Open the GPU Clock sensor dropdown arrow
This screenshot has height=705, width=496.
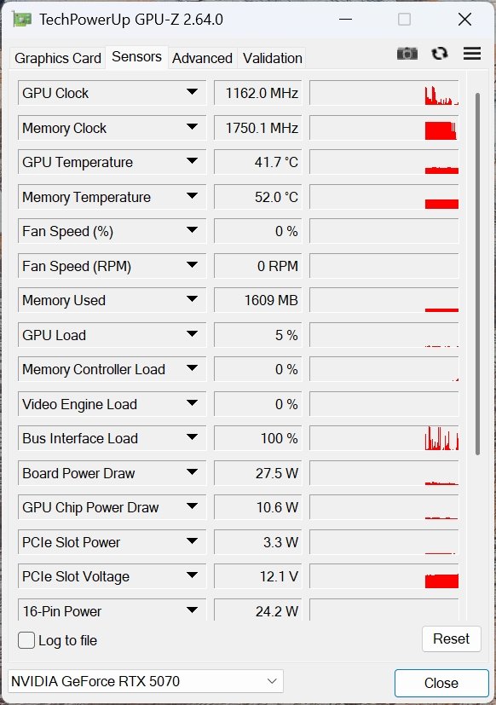click(x=192, y=92)
